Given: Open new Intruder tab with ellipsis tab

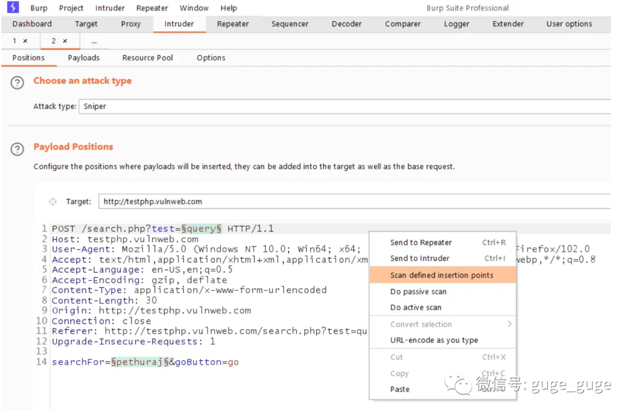Looking at the screenshot, I should coord(94,41).
